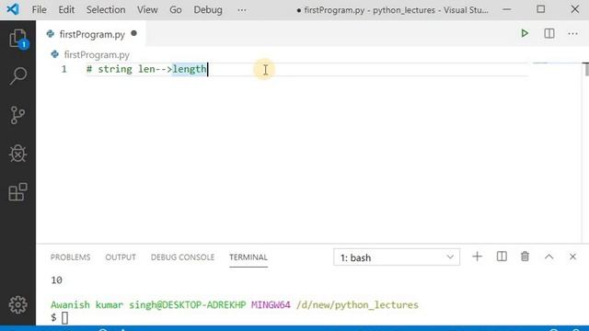The height and width of the screenshot is (331, 589).
Task: Maximize the Visual Studio Code window
Action: [x=540, y=9]
